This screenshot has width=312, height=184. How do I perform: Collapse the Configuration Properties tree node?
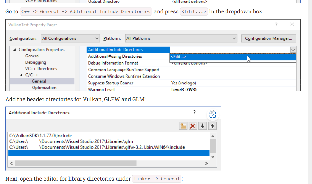click(15, 50)
